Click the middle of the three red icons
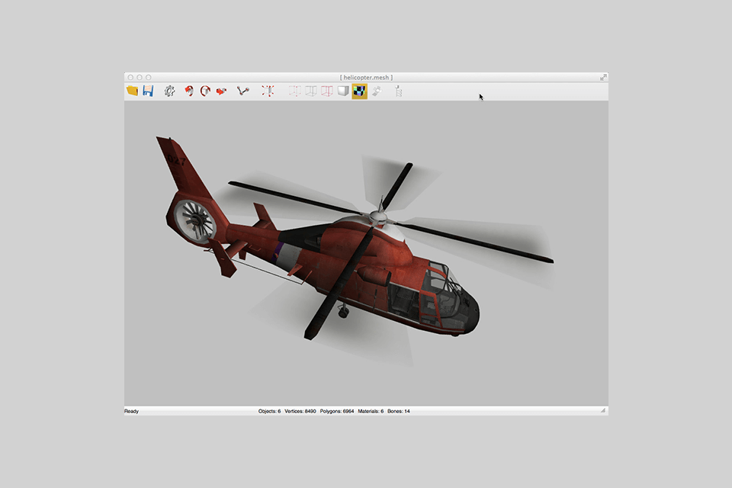Image resolution: width=732 pixels, height=488 pixels. (204, 91)
